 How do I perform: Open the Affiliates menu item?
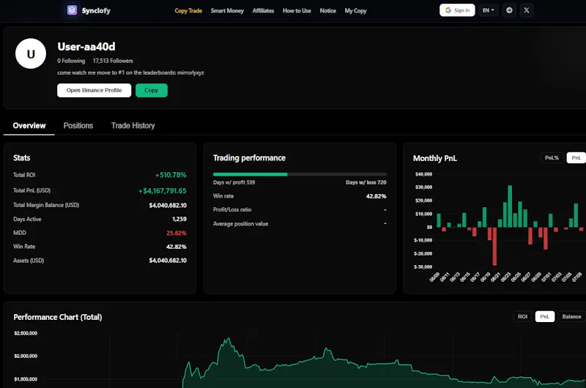click(x=263, y=11)
